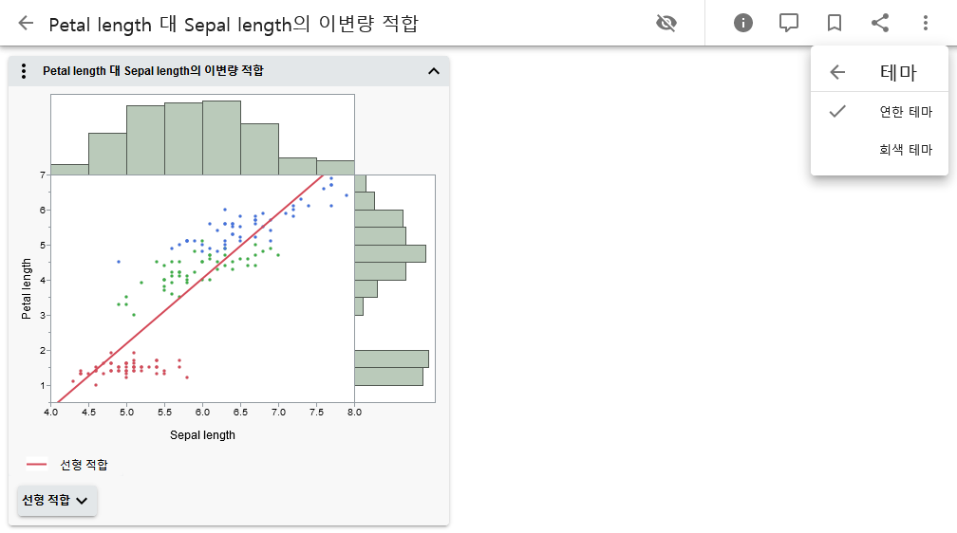This screenshot has width=957, height=533.
Task: Click the red 선형 적합 legend line
Action: [37, 465]
